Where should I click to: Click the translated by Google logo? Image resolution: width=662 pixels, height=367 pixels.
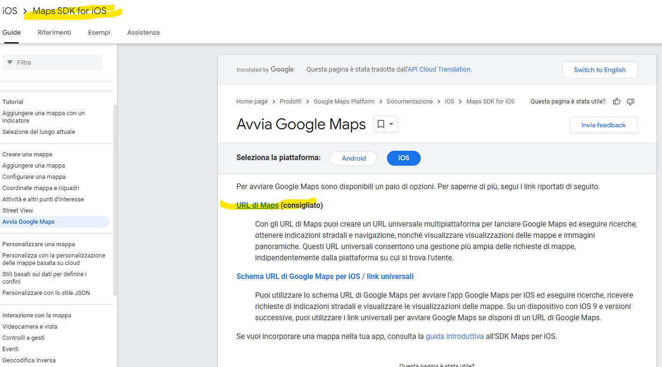(x=265, y=69)
